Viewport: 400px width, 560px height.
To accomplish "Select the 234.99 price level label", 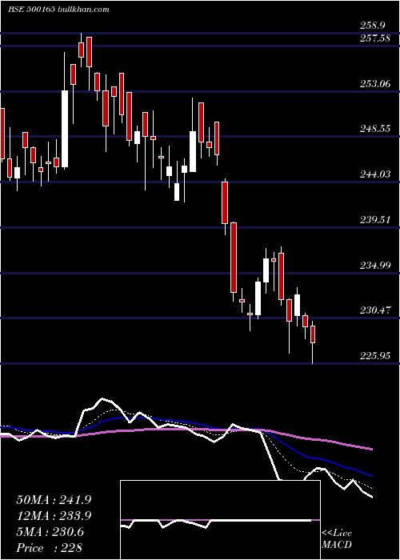I will pos(375,266).
